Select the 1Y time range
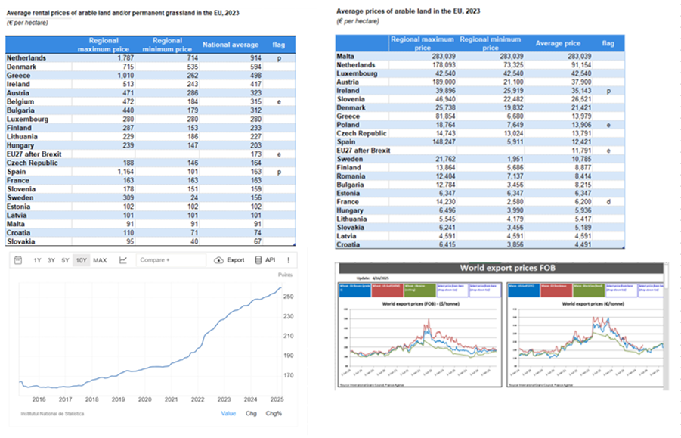This screenshot has width=681, height=438. click(38, 260)
